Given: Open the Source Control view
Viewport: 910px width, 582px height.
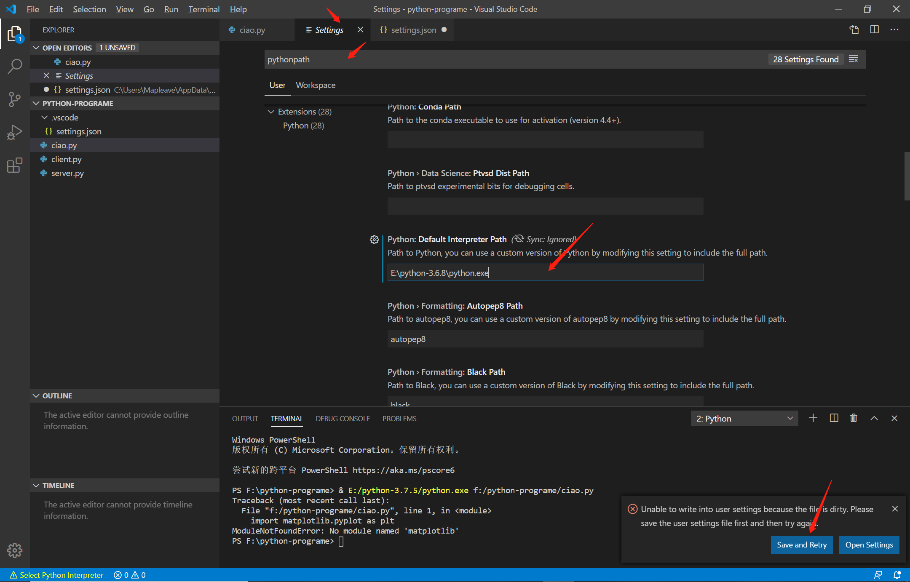Looking at the screenshot, I should (x=15, y=99).
